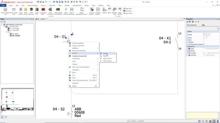220x123 pixels.
Task: Toggle Permanent component checkbox
Action: [x=204, y=44]
